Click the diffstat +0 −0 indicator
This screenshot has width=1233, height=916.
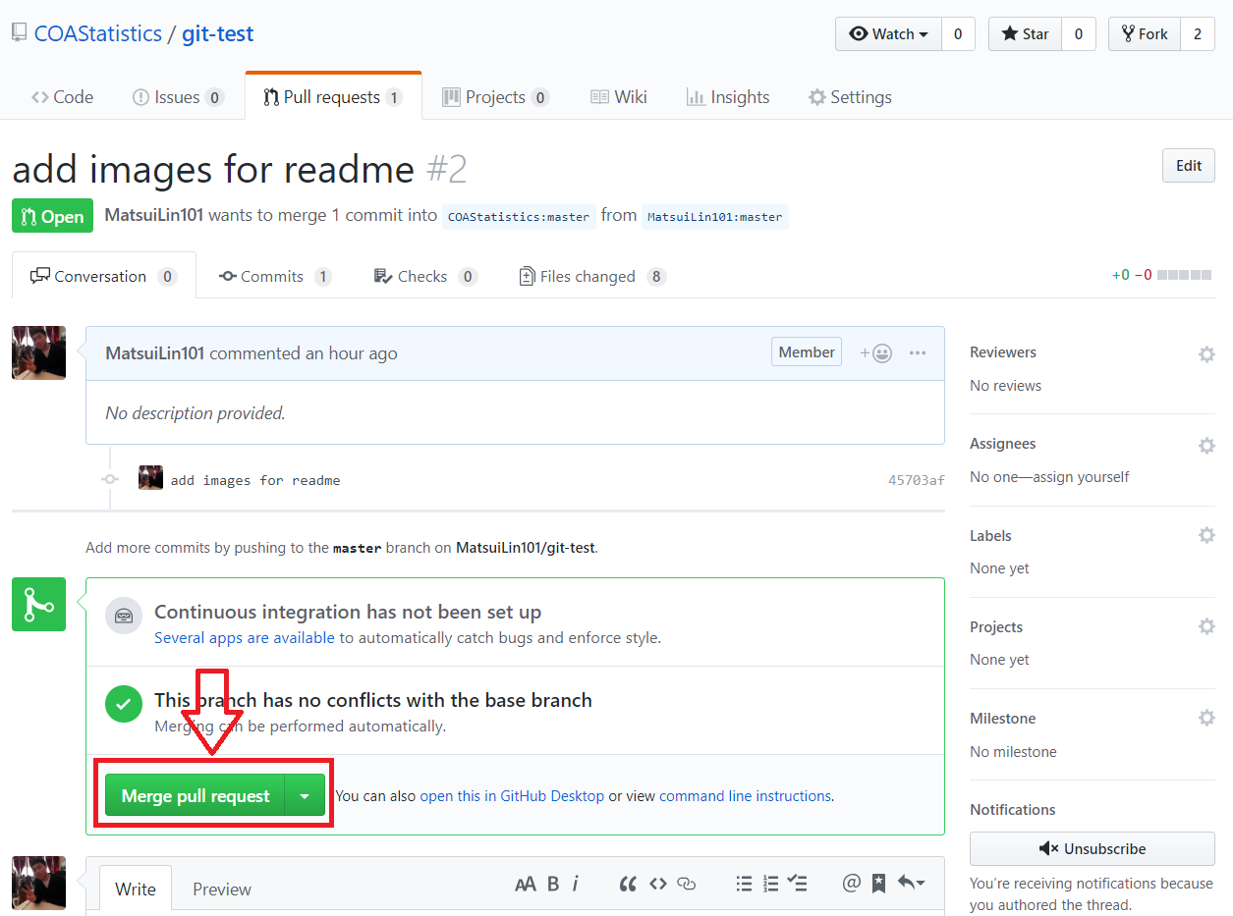tap(1161, 275)
